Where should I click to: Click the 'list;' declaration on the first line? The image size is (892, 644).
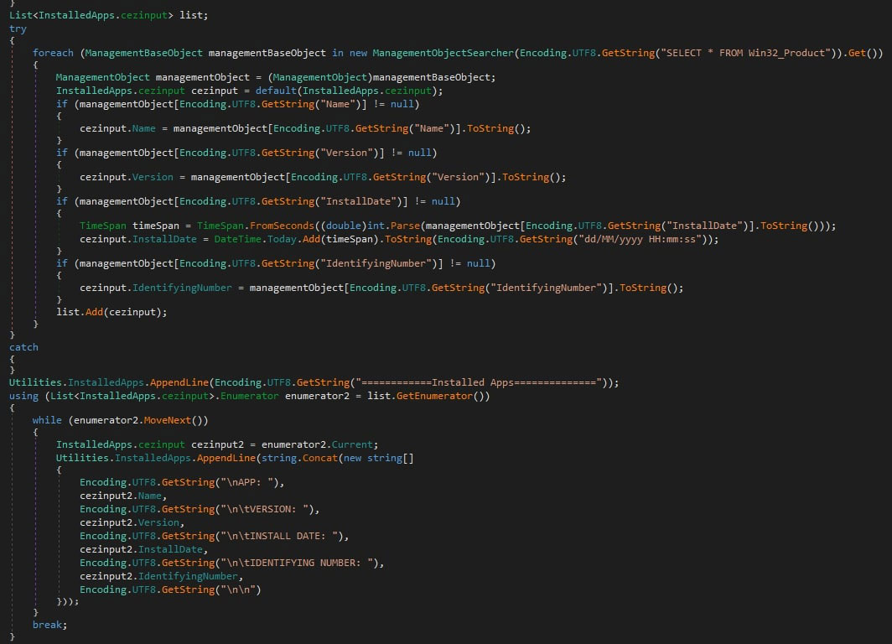pyautogui.click(x=194, y=15)
